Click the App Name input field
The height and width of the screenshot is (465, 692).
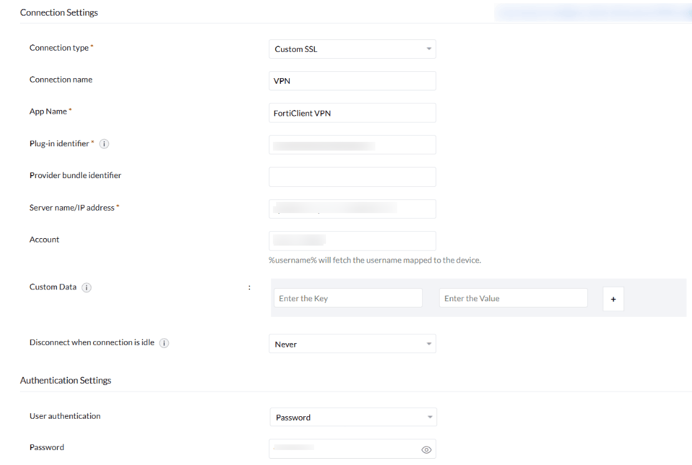point(352,113)
